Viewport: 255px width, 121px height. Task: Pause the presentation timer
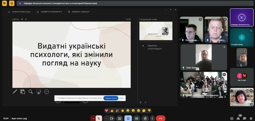click(x=22, y=19)
